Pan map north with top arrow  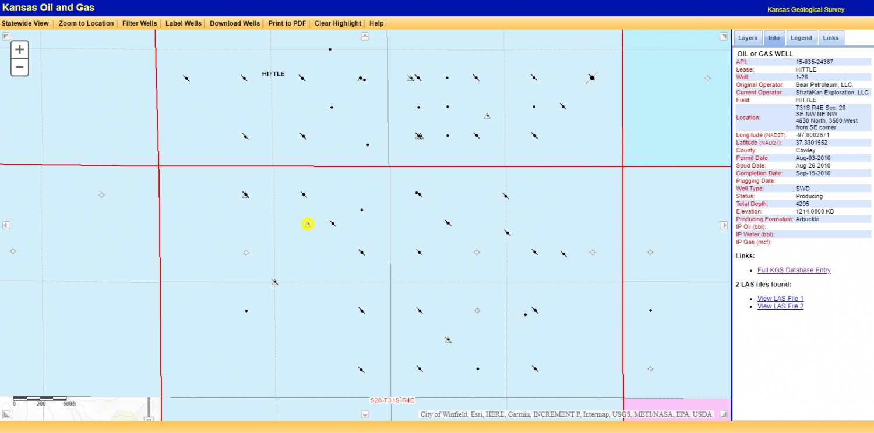(365, 36)
